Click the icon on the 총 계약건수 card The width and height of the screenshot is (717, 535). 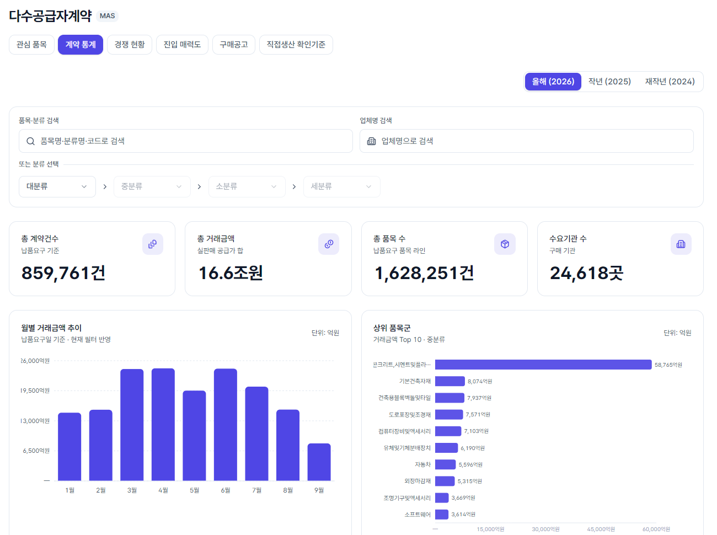click(153, 244)
